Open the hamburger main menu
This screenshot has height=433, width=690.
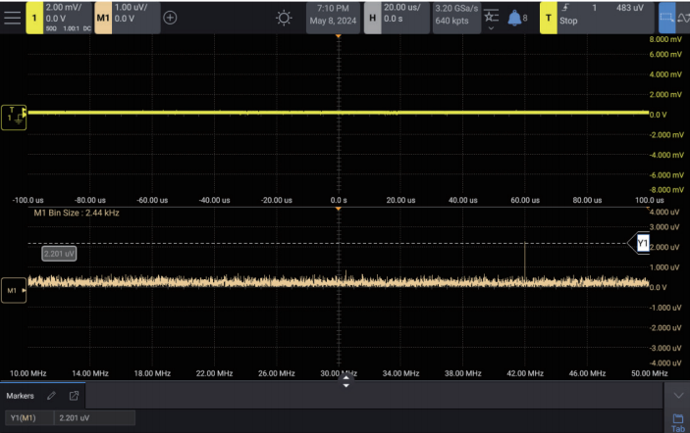[x=13, y=18]
